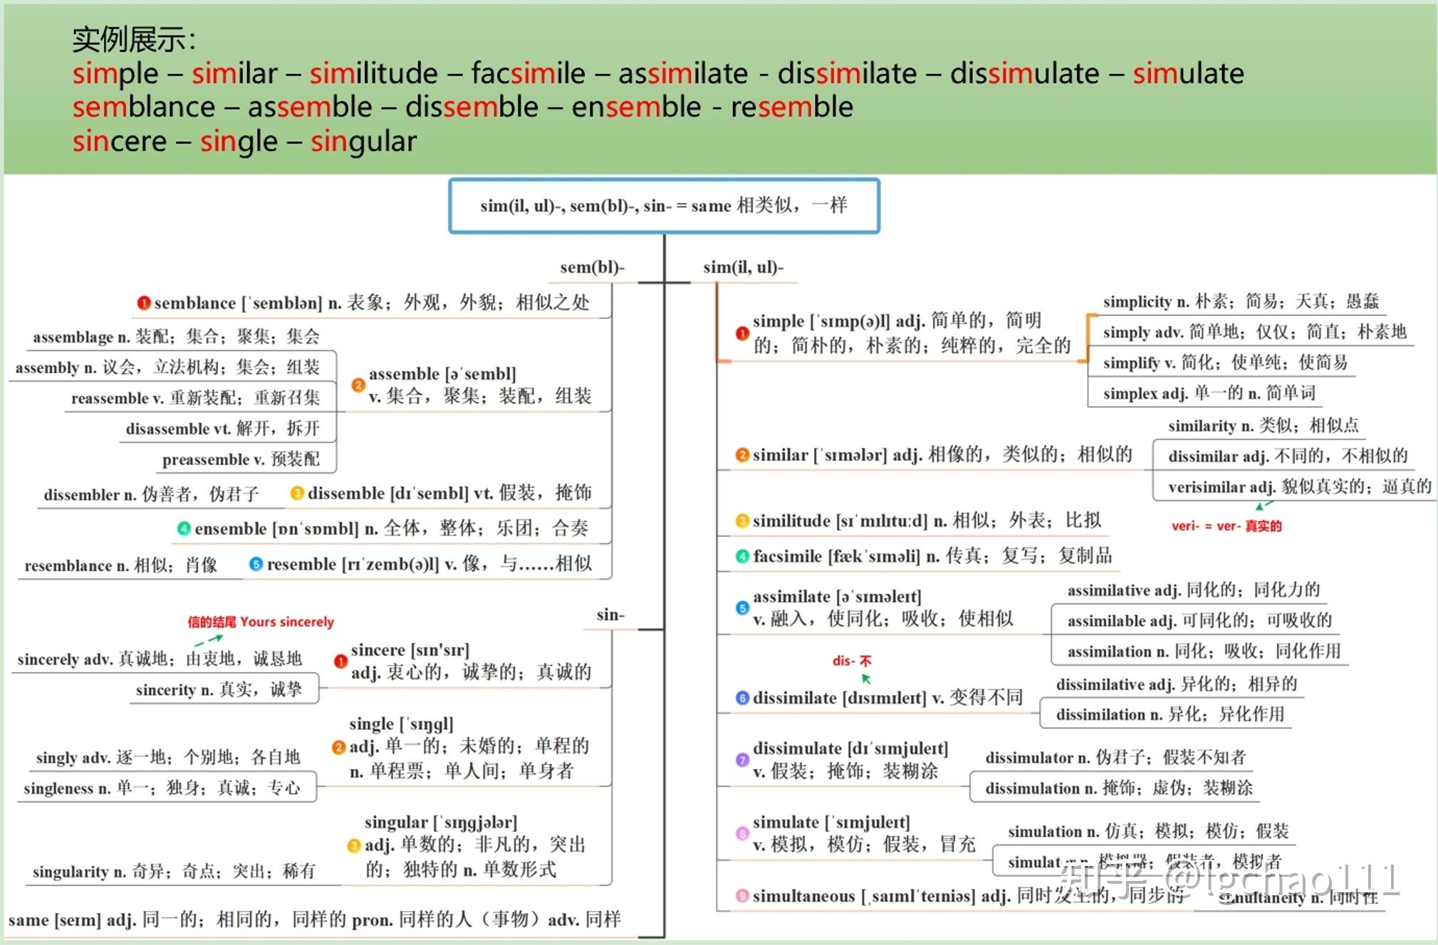Select the 'sem(bl)-' branch label

point(592,267)
